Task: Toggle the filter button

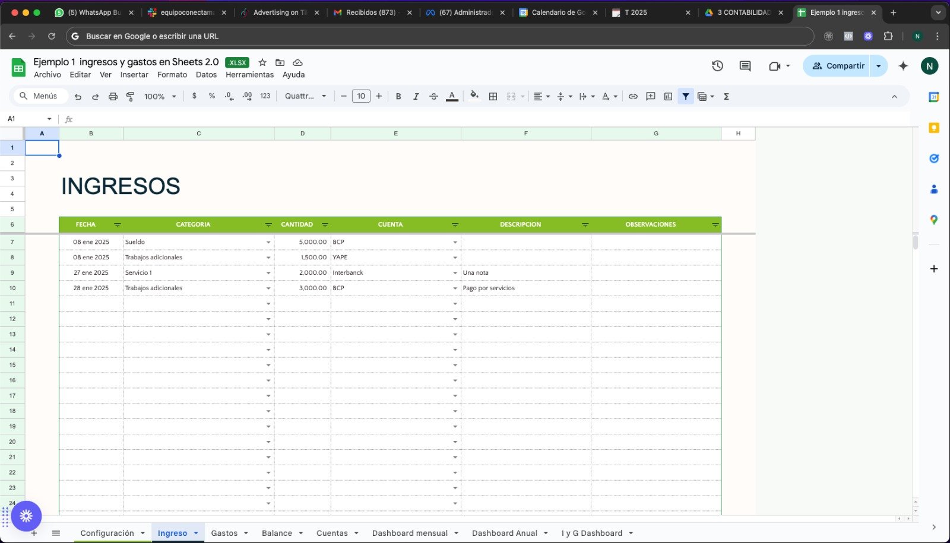Action: (686, 96)
